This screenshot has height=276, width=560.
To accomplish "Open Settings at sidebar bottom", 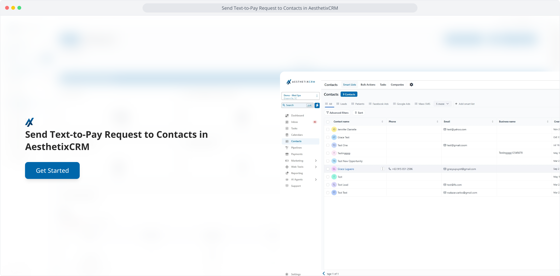I will pyautogui.click(x=296, y=274).
